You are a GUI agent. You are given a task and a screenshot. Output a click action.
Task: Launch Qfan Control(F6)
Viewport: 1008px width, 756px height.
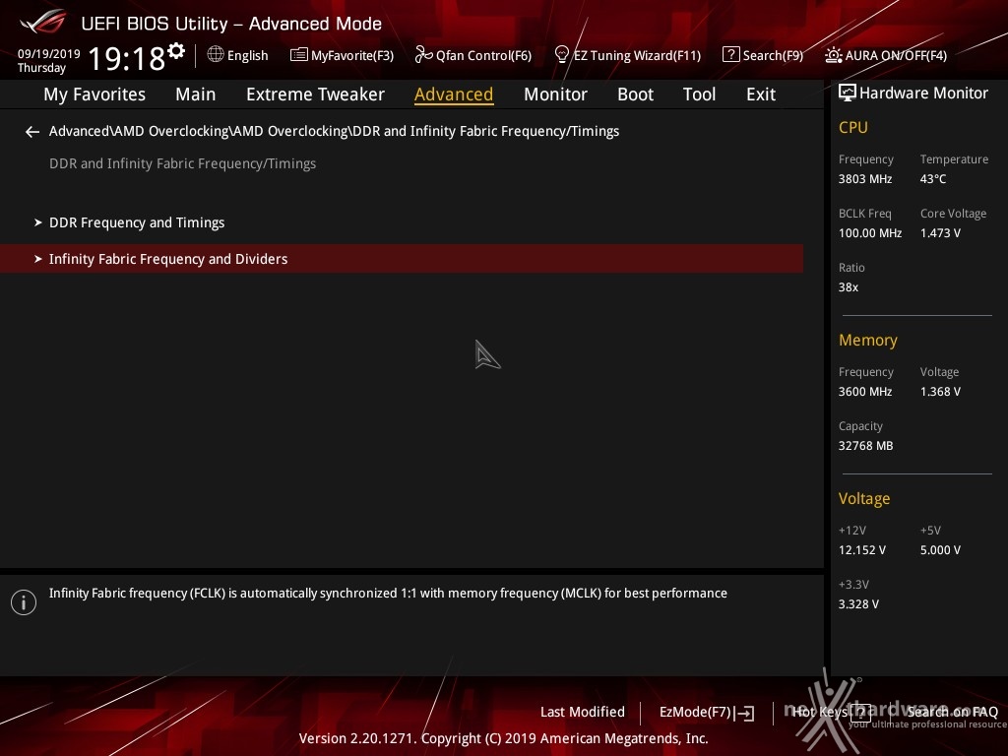click(x=483, y=56)
